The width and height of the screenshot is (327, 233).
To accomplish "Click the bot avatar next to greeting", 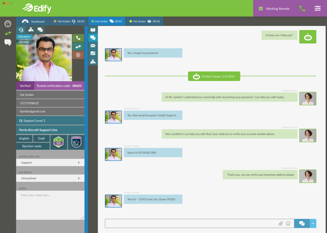I will [308, 37].
